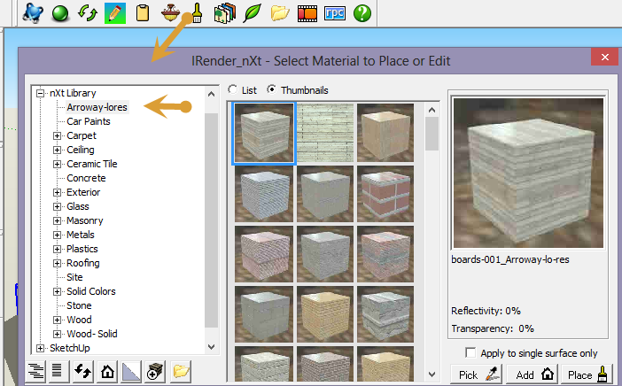Expand the Wood category
The width and height of the screenshot is (622, 386).
(x=57, y=320)
